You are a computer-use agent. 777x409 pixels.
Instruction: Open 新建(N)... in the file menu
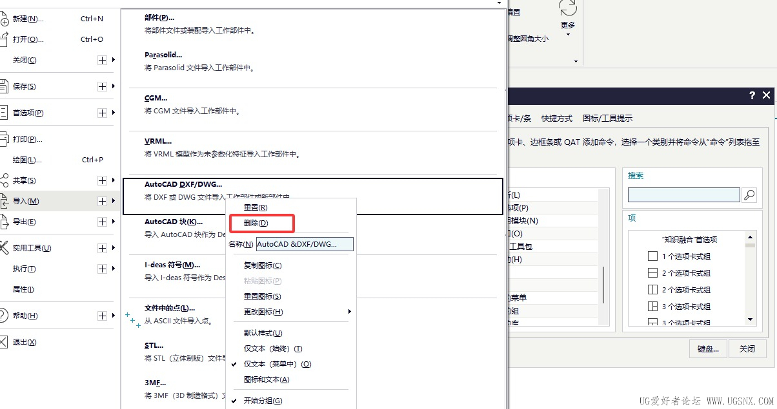tap(28, 19)
